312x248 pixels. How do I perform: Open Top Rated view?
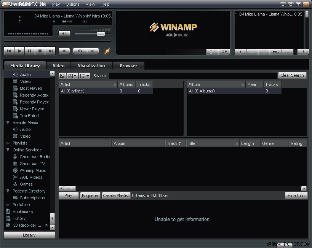click(29, 116)
